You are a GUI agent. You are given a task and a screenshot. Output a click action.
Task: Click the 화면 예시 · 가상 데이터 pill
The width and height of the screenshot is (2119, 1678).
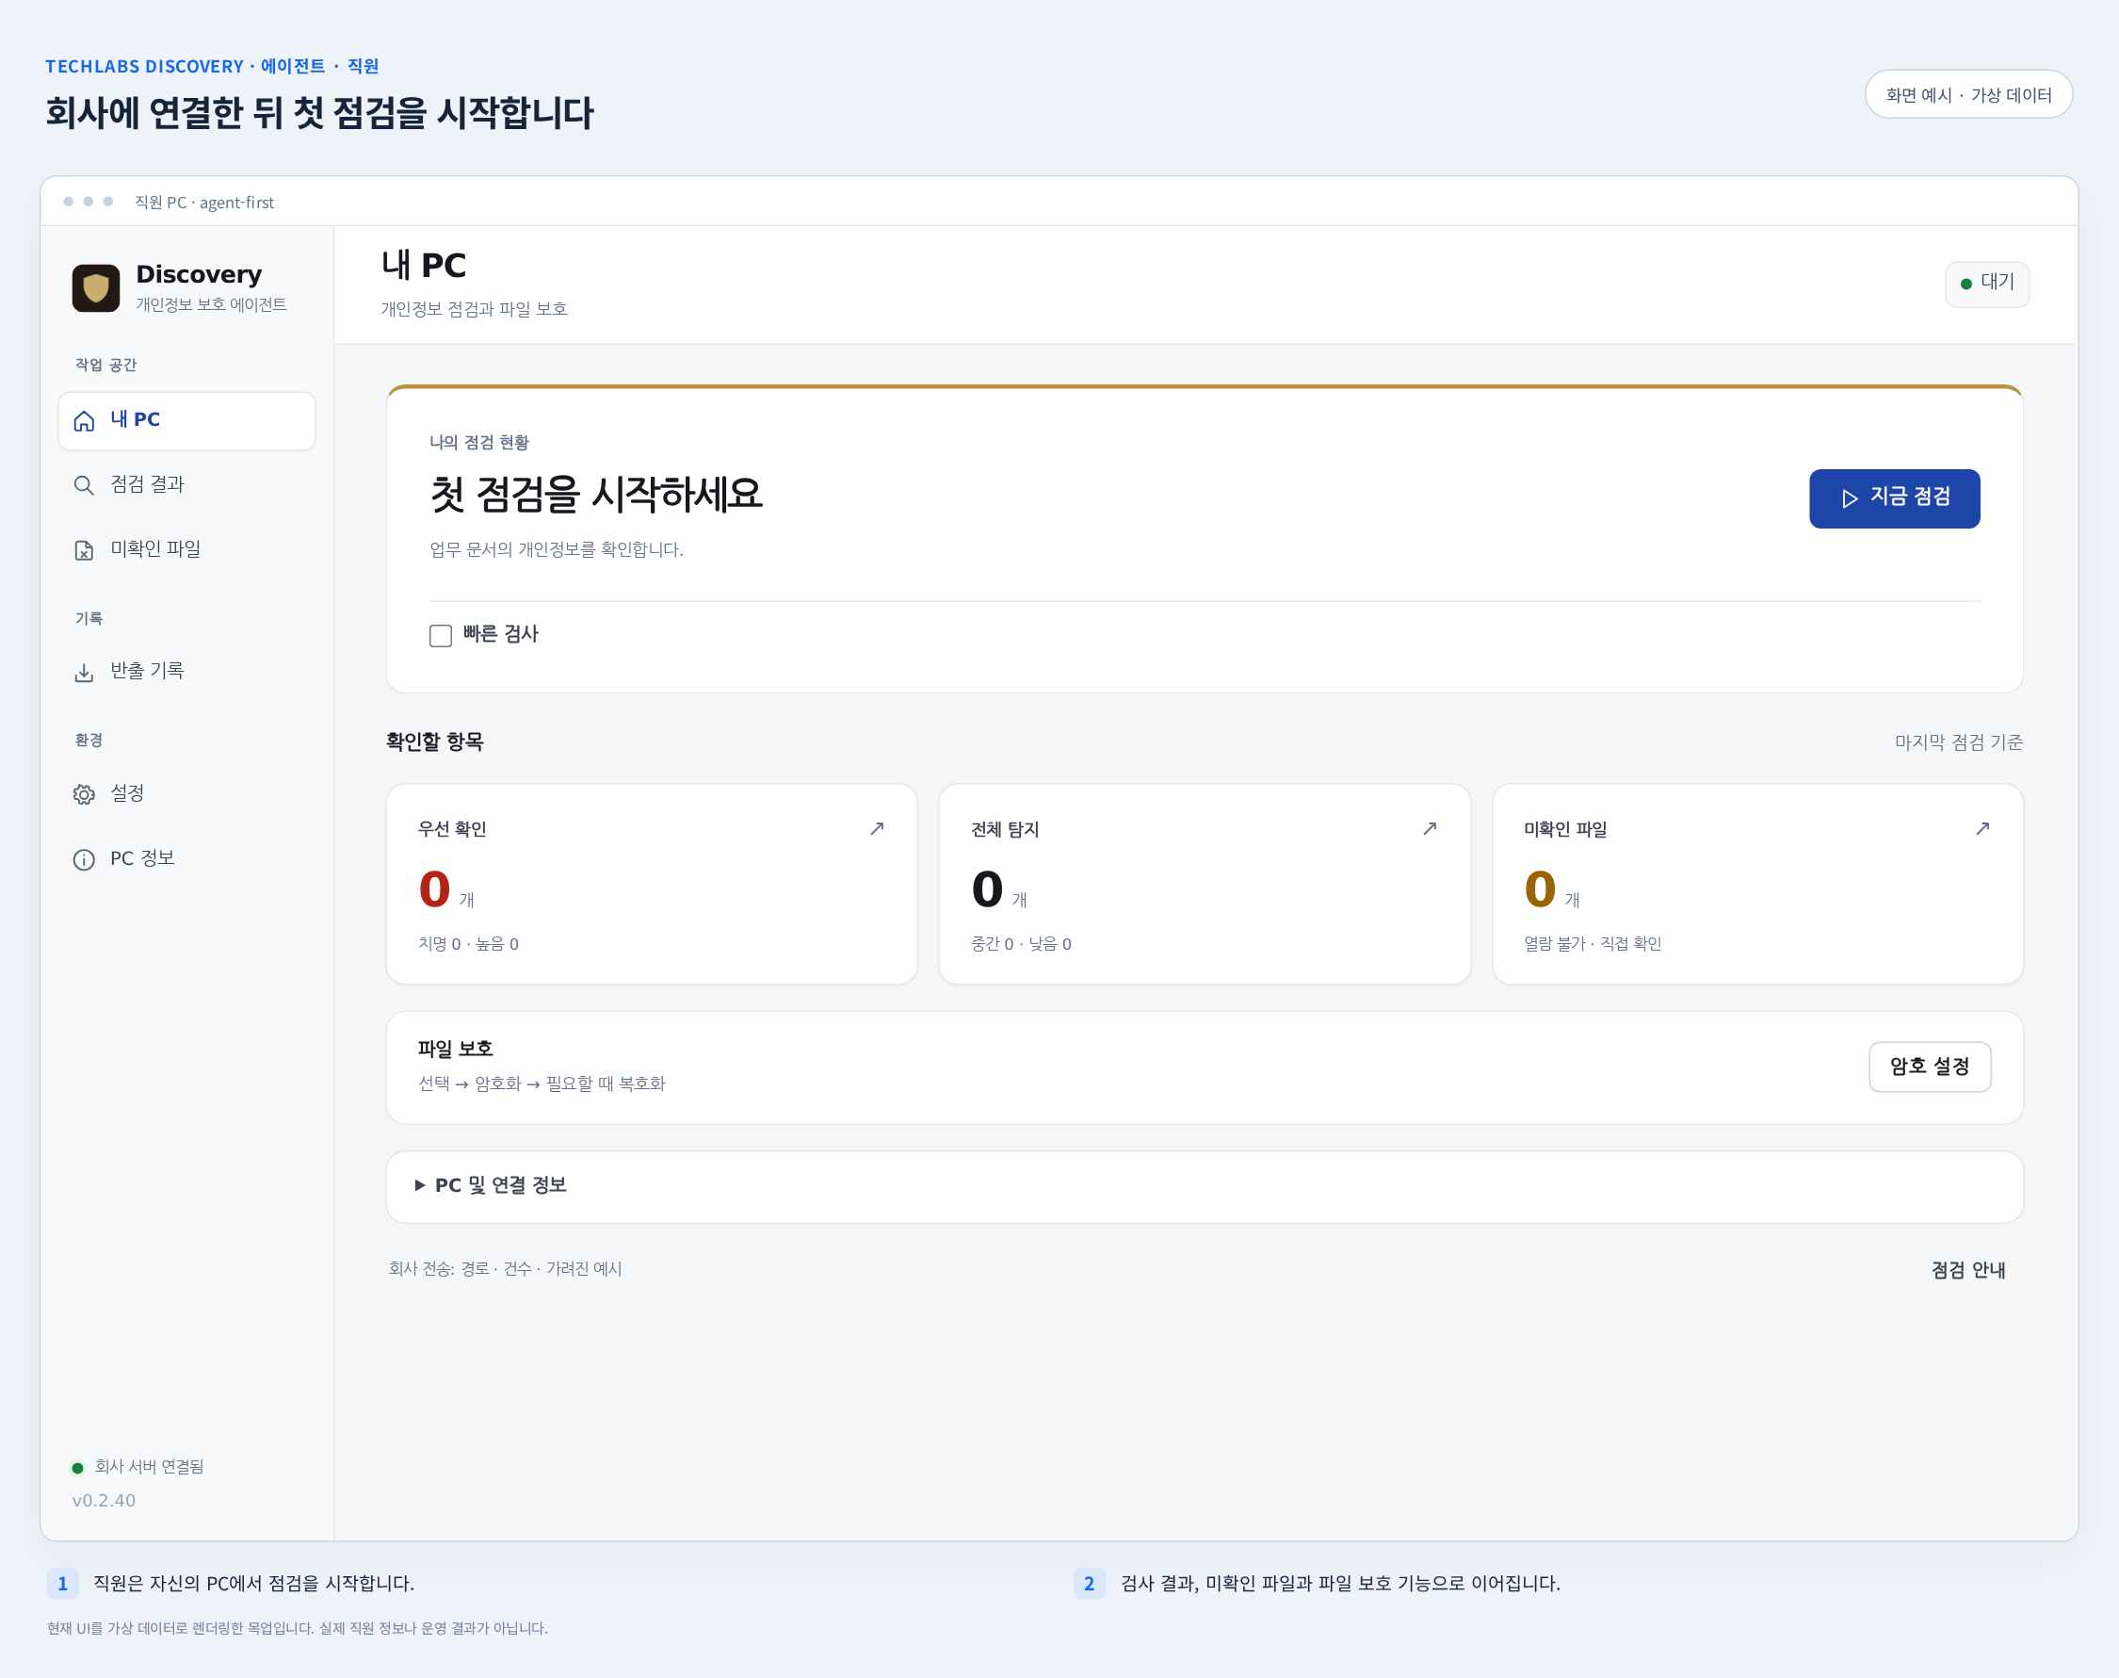[x=1967, y=94]
